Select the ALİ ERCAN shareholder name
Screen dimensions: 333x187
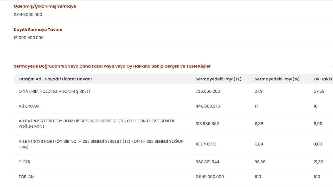pyautogui.click(x=29, y=106)
